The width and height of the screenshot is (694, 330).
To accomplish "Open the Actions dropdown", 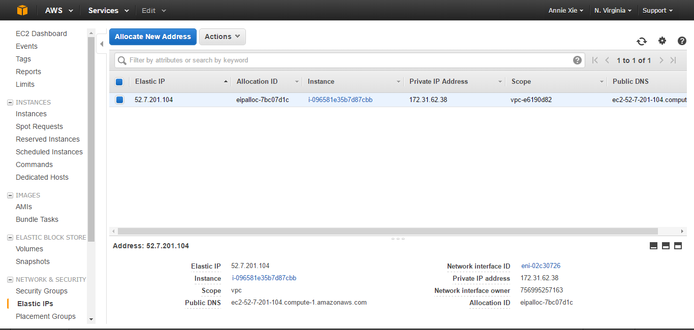I will 223,37.
